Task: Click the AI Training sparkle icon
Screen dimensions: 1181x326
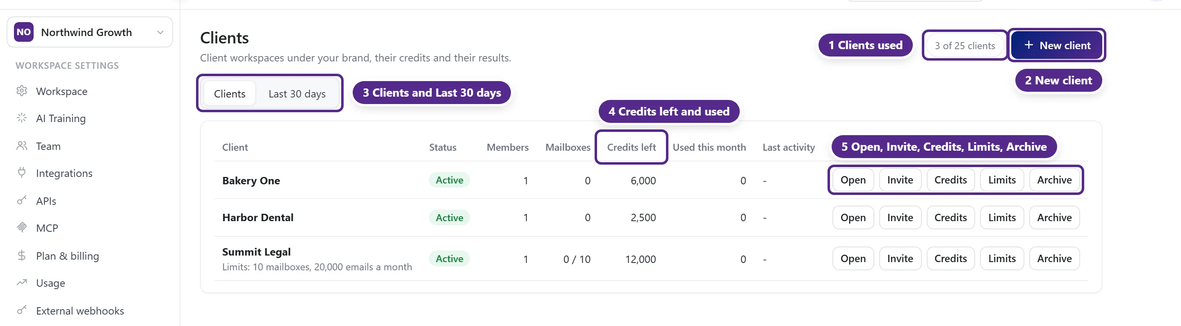Action: click(x=22, y=118)
